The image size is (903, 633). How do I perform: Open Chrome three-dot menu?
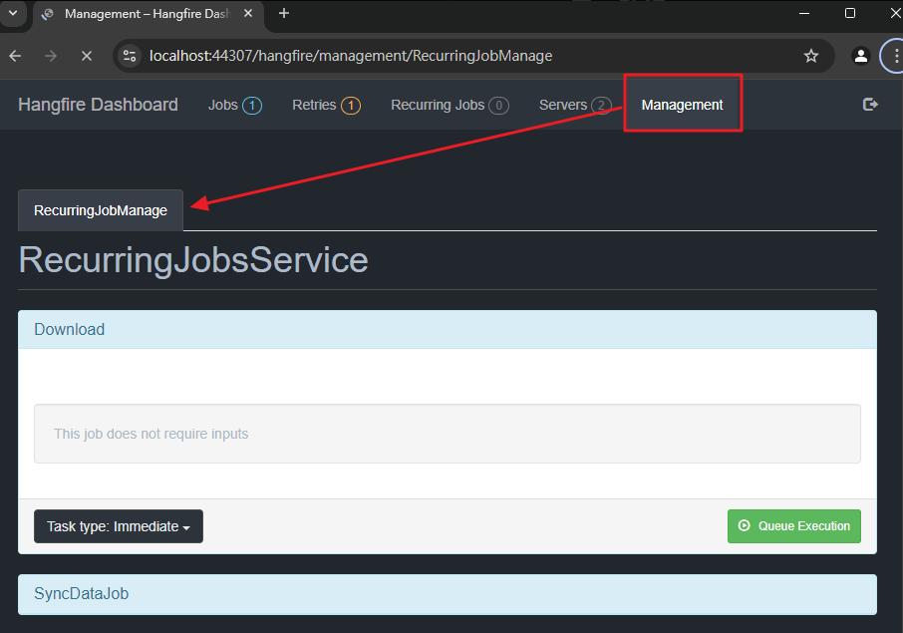coord(895,56)
